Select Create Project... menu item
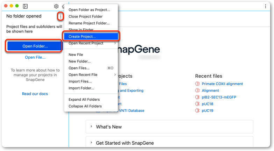This screenshot has width=274, height=151. [91, 36]
